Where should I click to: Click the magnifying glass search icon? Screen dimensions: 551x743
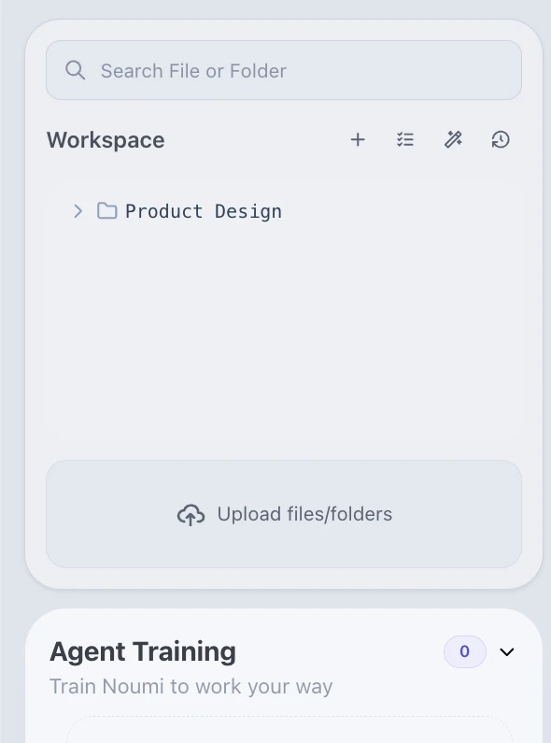click(x=76, y=70)
